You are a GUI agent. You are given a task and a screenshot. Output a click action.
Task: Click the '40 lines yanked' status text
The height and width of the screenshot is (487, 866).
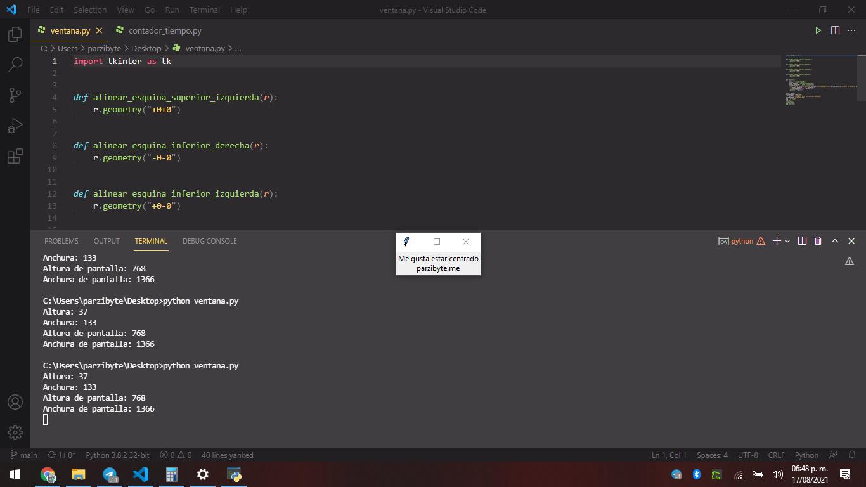coord(227,455)
